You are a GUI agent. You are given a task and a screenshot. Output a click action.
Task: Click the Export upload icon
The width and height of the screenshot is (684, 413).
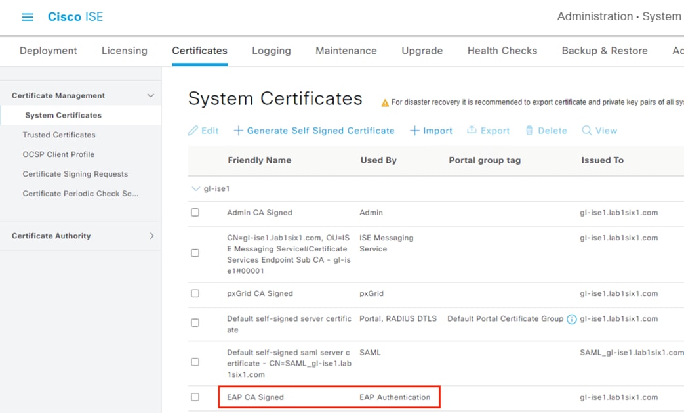coord(472,129)
